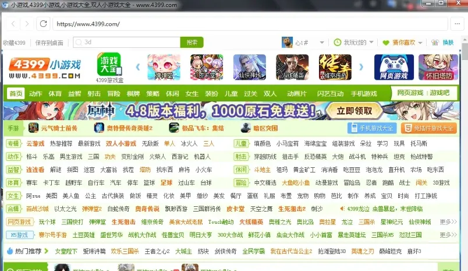Click the browser forward arrow
The width and height of the screenshot is (468, 271).
(27, 24)
